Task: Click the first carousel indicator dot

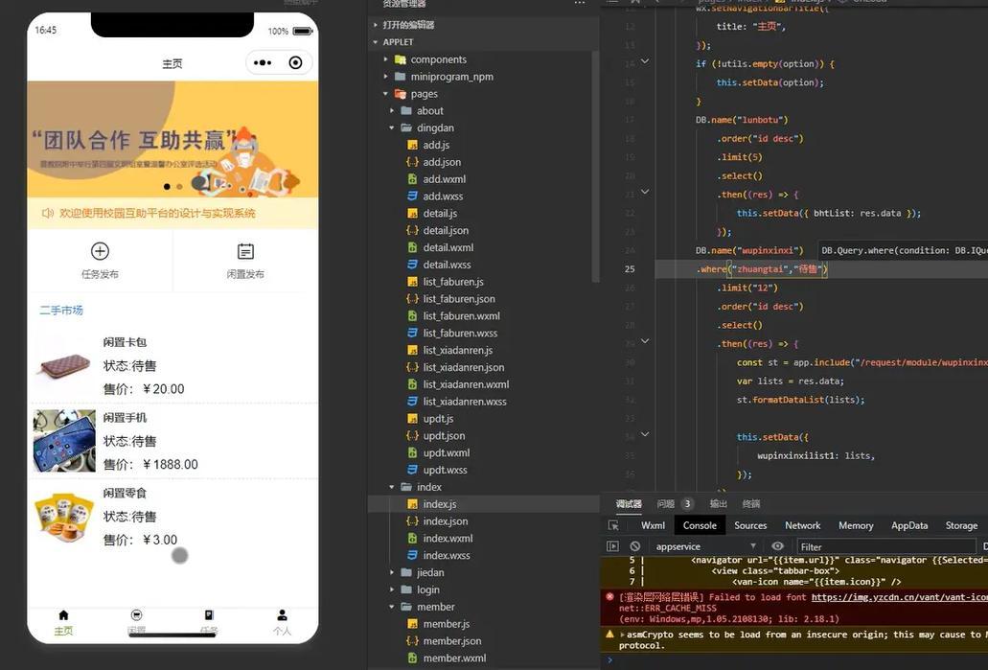Action: [167, 187]
